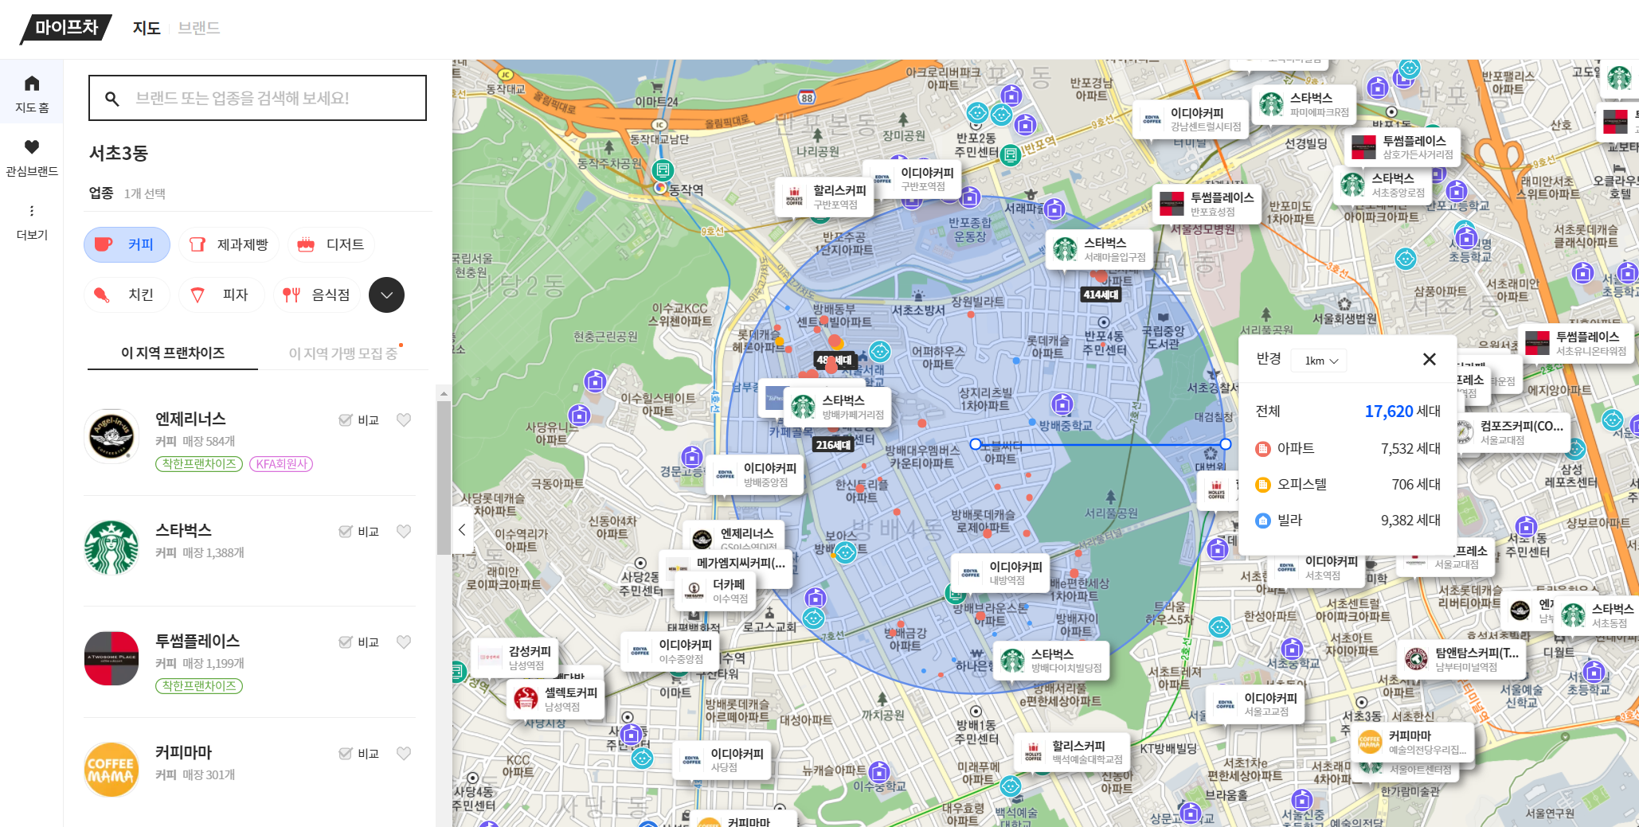Open 할리스커피 구반포점 map marker
The width and height of the screenshot is (1639, 827).
[x=825, y=197]
